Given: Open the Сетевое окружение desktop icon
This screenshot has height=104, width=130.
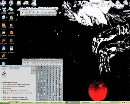Looking at the screenshot, I should [x=4, y=11].
